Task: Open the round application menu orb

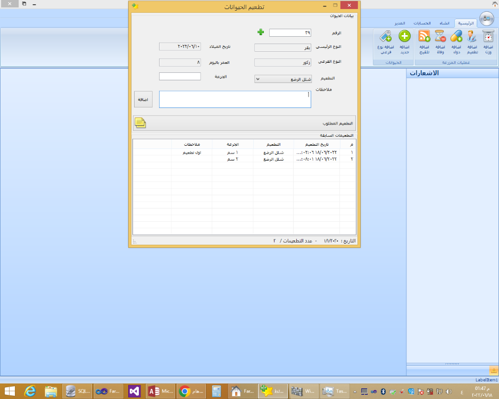Action: (x=486, y=19)
